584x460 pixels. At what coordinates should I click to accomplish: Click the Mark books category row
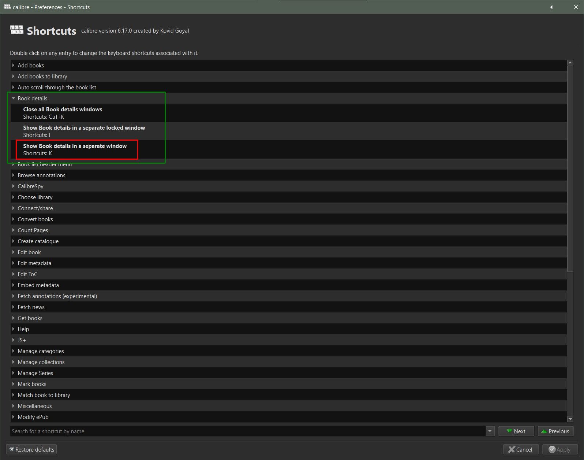[x=289, y=384]
